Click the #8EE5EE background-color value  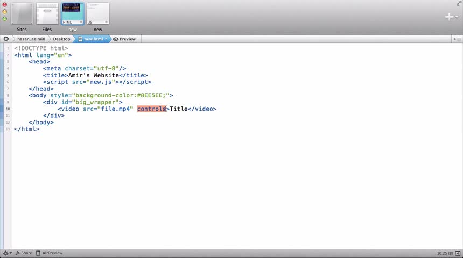click(x=151, y=95)
